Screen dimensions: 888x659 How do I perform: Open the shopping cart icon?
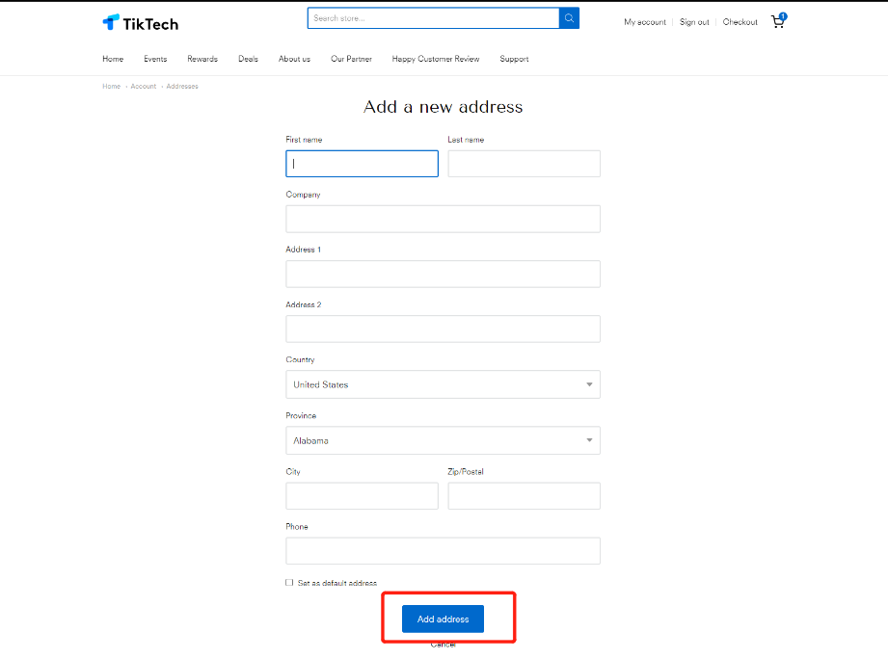[x=777, y=21]
